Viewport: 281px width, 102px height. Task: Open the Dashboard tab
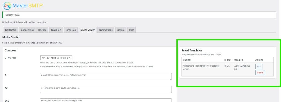pos(11,30)
